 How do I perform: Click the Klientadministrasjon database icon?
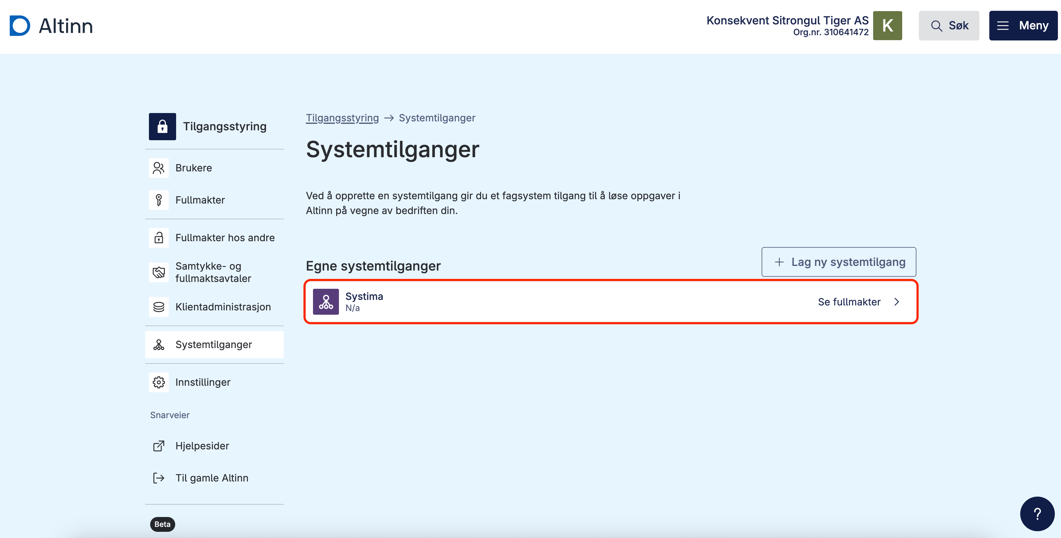click(159, 307)
